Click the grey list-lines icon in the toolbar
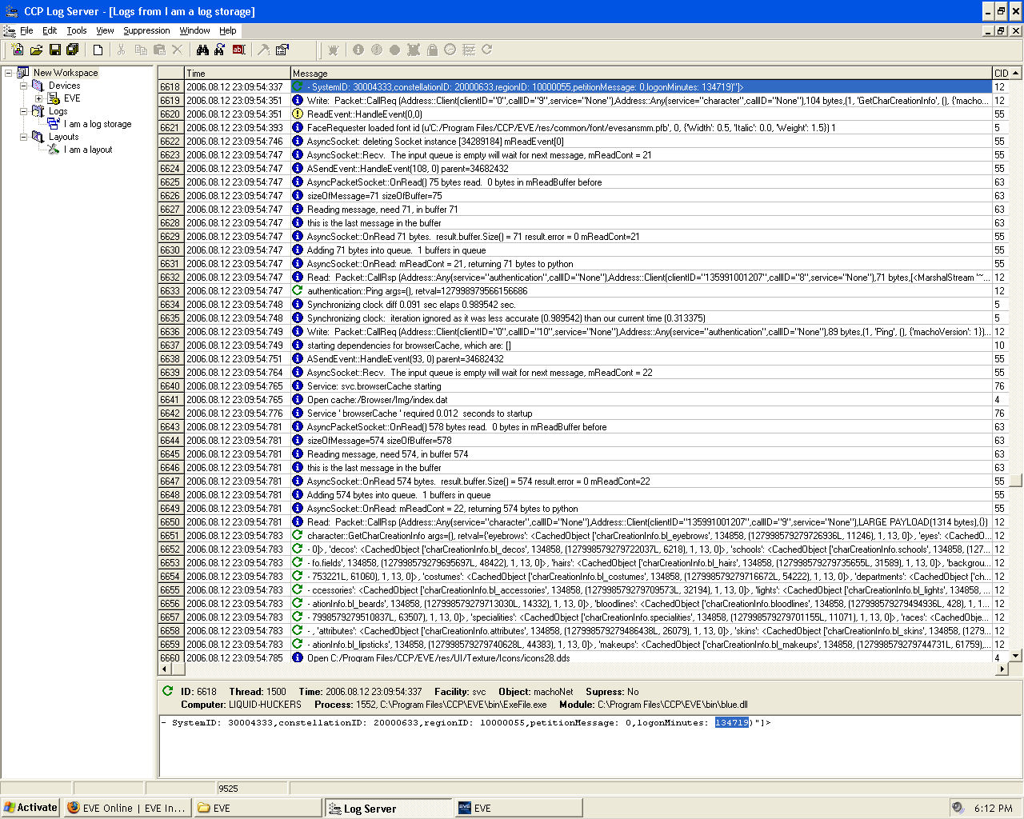1024x819 pixels. tap(469, 50)
